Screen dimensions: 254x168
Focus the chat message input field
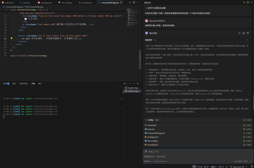[198, 157]
